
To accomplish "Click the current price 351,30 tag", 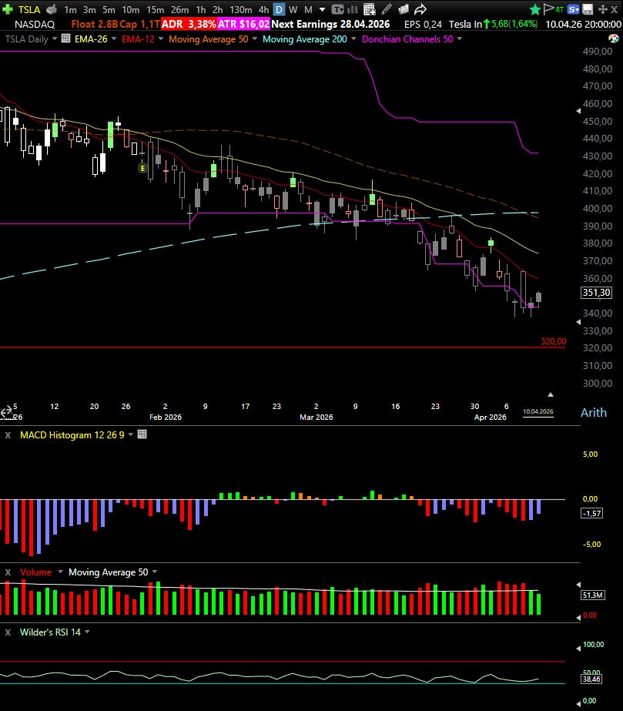I will click(596, 293).
